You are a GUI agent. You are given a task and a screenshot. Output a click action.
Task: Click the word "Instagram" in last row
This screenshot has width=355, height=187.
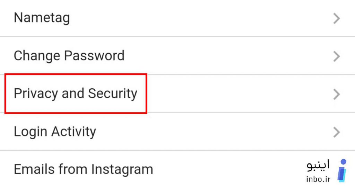point(122,170)
